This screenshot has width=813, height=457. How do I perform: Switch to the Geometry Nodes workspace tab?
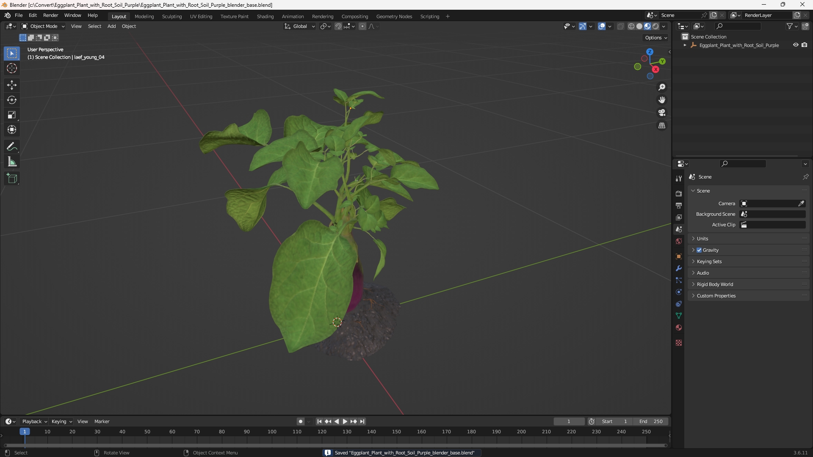point(394,17)
